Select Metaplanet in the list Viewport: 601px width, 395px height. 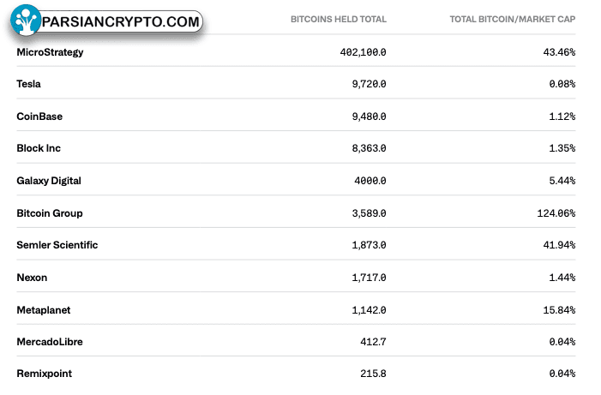pos(44,310)
